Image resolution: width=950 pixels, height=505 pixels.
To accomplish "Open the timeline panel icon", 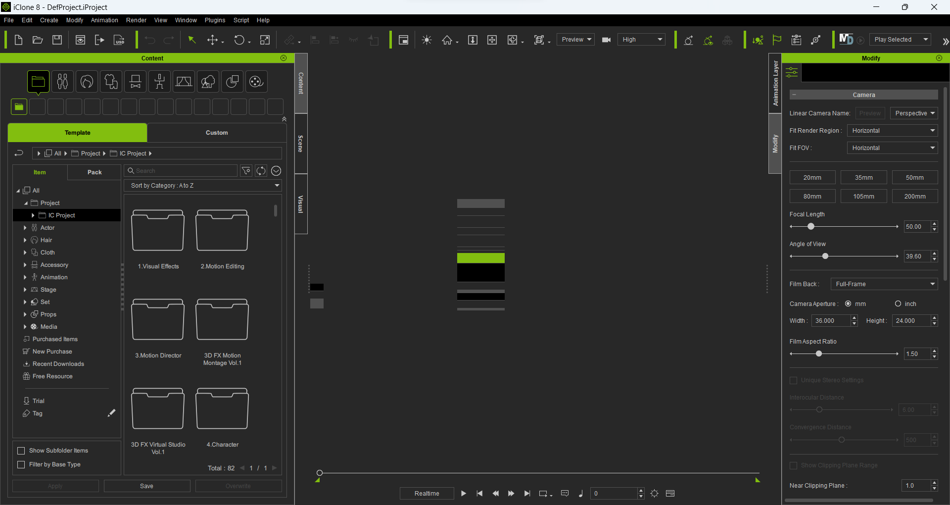I will click(x=670, y=494).
